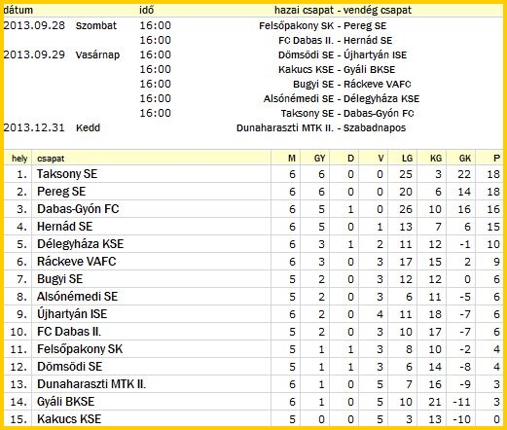Open the Kakucs KSE - Gyáli BKSE match
This screenshot has height=430, width=507.
click(337, 70)
